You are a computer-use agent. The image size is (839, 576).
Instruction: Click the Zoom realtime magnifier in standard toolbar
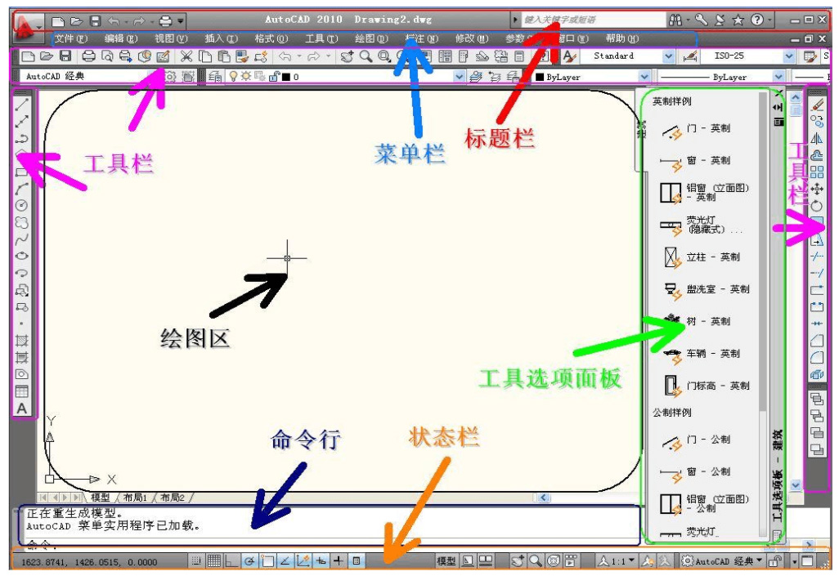[366, 56]
